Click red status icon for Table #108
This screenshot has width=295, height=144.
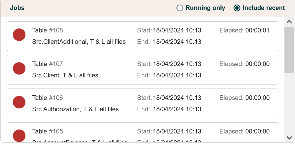[x=19, y=35]
